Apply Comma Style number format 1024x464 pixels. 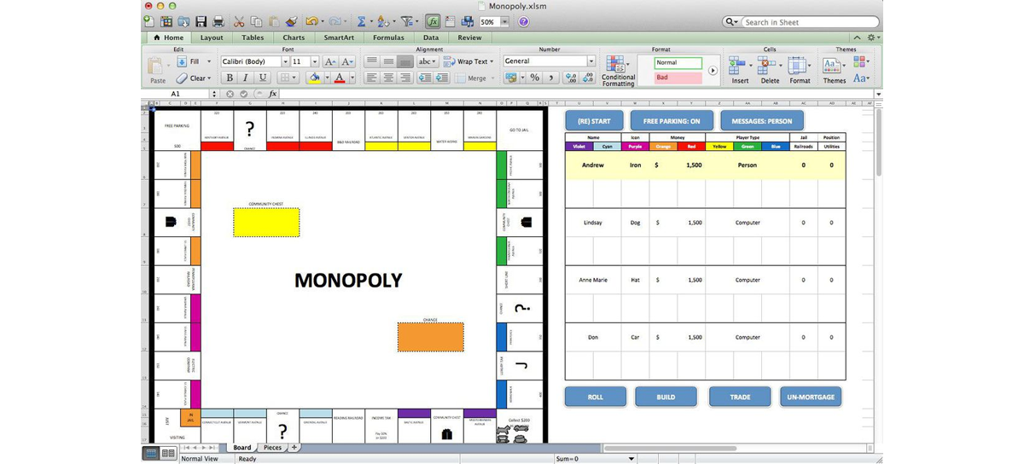[x=551, y=78]
